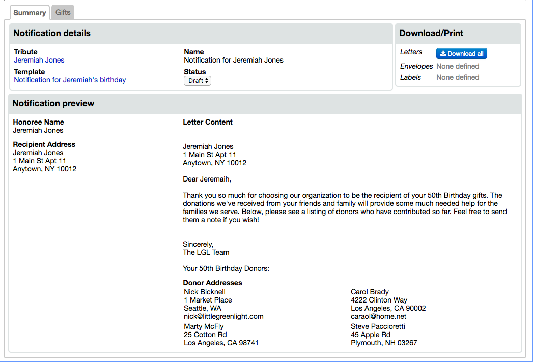Open the Jeremiah Jones tribute link
The image size is (533, 362).
39,60
